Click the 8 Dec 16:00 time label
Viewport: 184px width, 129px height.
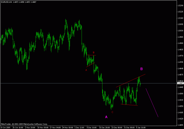tap(92, 128)
